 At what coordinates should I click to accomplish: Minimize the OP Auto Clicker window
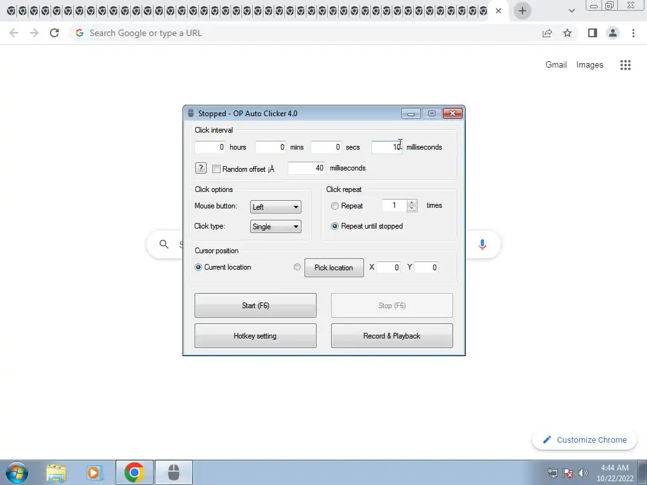point(411,114)
